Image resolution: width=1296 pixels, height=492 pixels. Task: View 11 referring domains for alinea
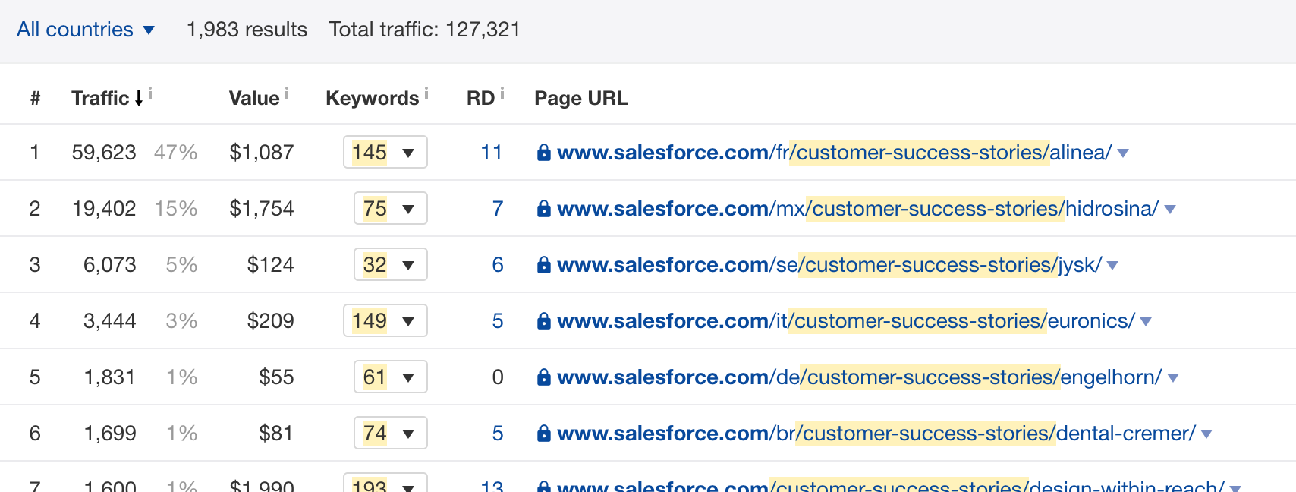[492, 153]
